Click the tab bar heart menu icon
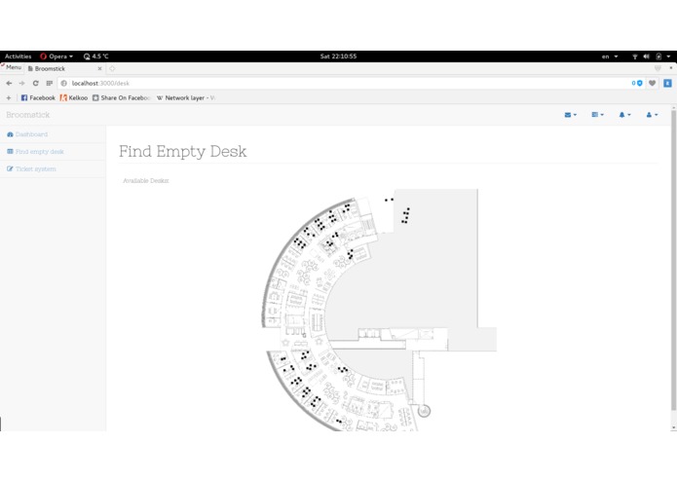677x481 pixels. [x=658, y=68]
